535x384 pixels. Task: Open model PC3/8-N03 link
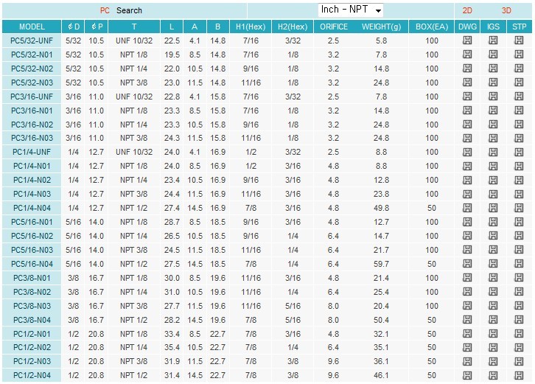click(x=32, y=306)
